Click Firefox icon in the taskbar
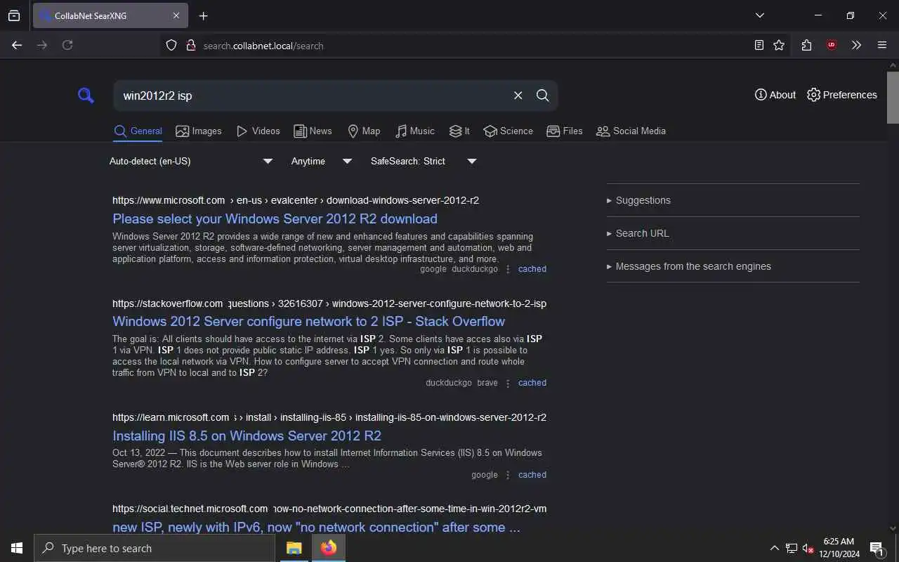The height and width of the screenshot is (562, 899). tap(328, 548)
